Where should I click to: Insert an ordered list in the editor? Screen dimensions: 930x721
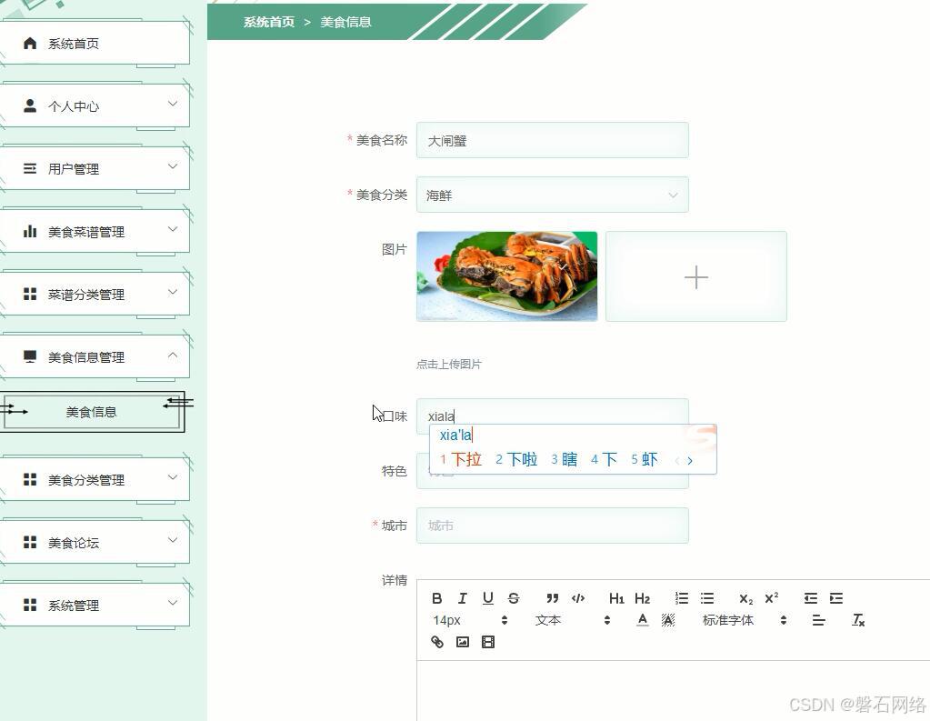[682, 598]
